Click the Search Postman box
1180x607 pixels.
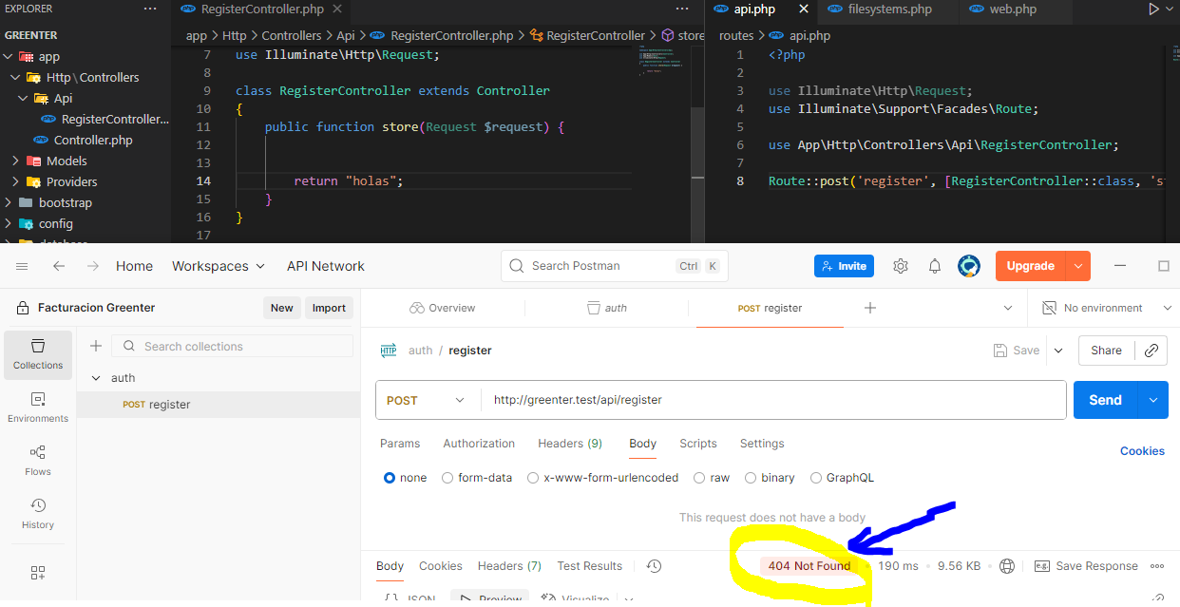pyautogui.click(x=615, y=266)
